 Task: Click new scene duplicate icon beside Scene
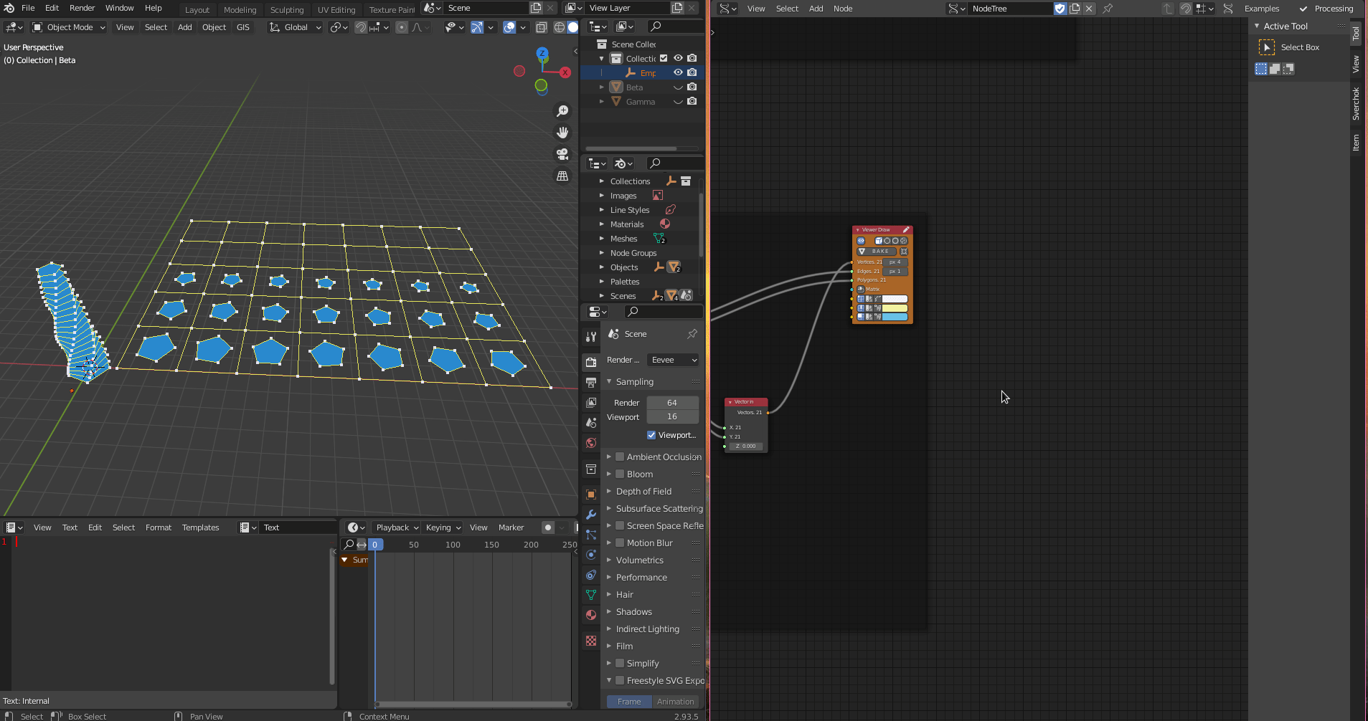pyautogui.click(x=536, y=8)
